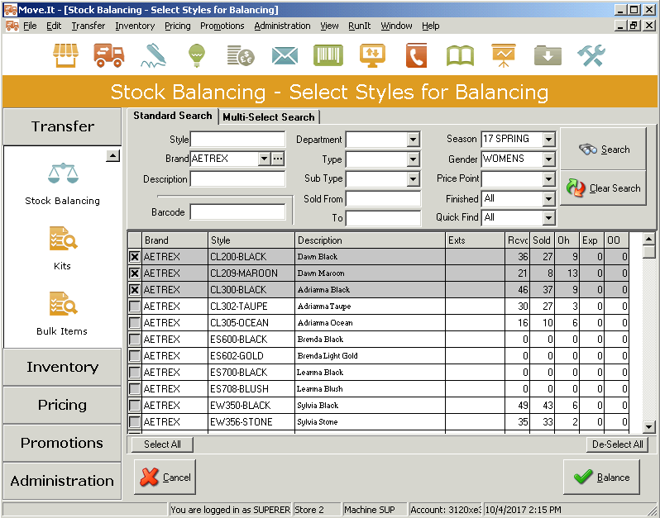
Task: Click into the Barcode input field
Action: [x=237, y=212]
